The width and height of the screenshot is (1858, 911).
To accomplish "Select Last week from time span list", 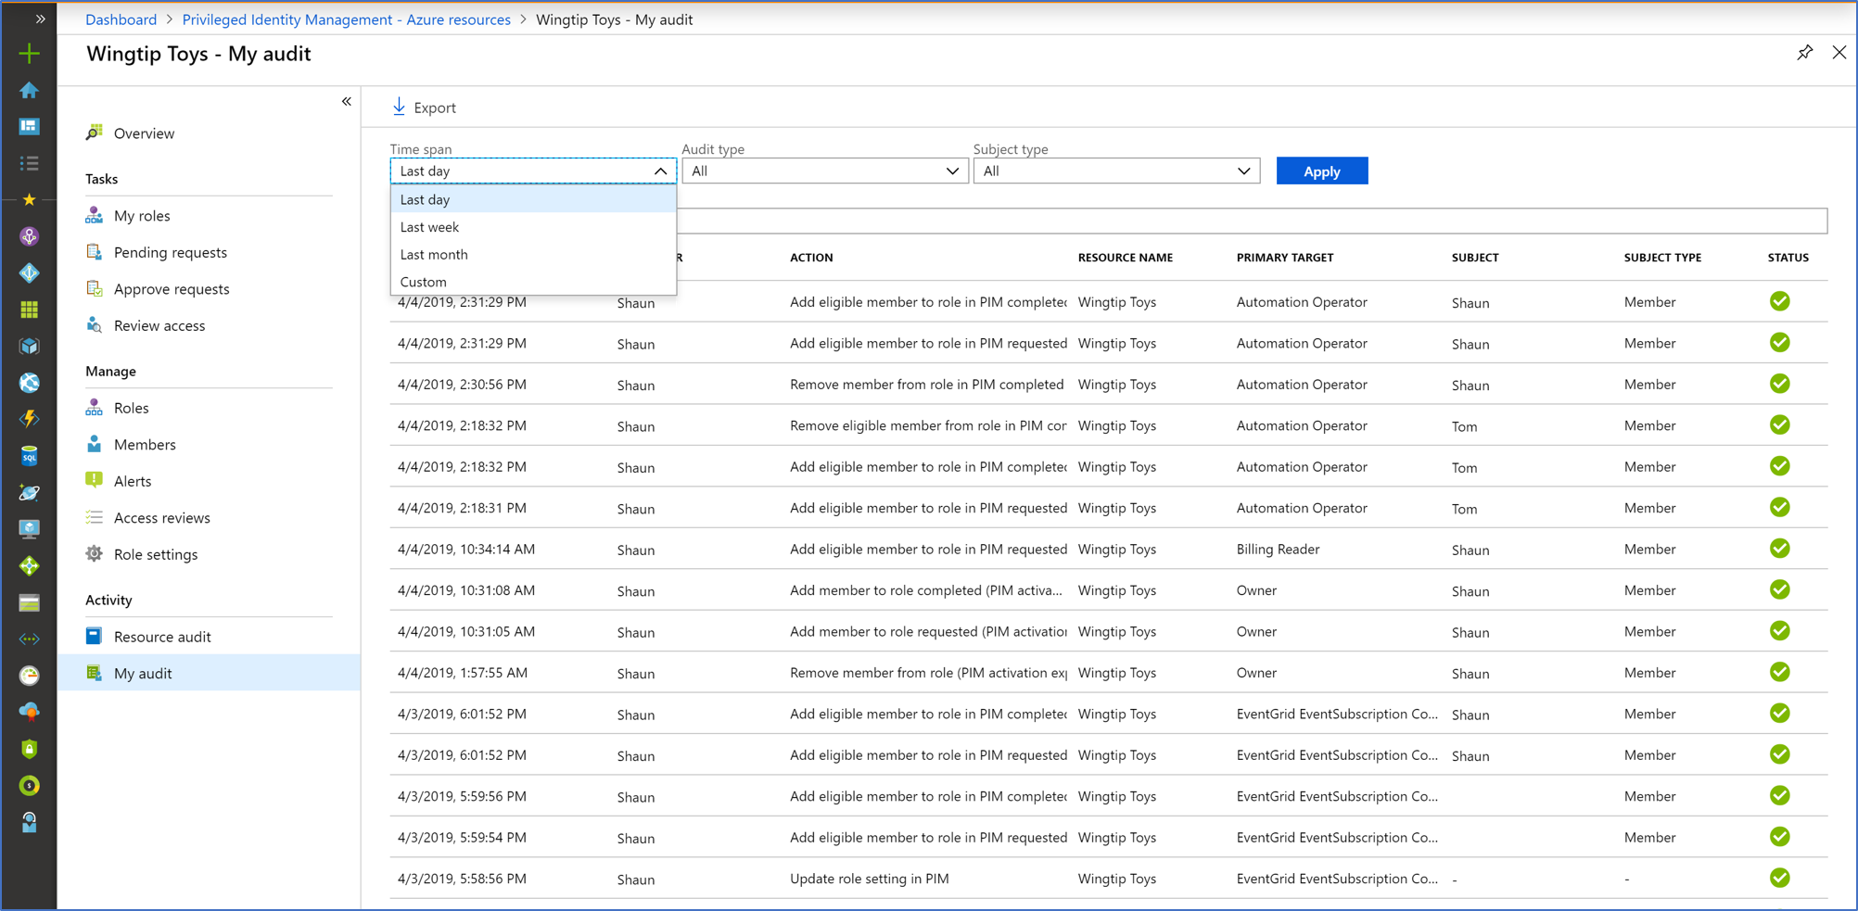I will 430,227.
